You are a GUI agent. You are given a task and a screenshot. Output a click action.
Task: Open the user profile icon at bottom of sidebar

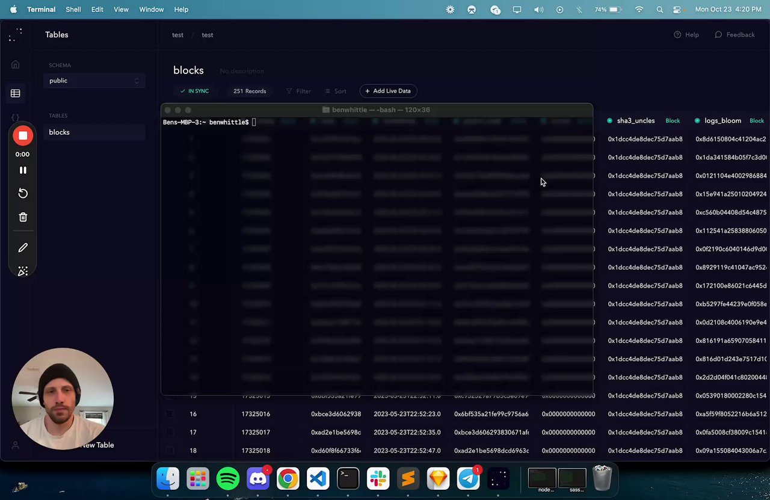[16, 445]
